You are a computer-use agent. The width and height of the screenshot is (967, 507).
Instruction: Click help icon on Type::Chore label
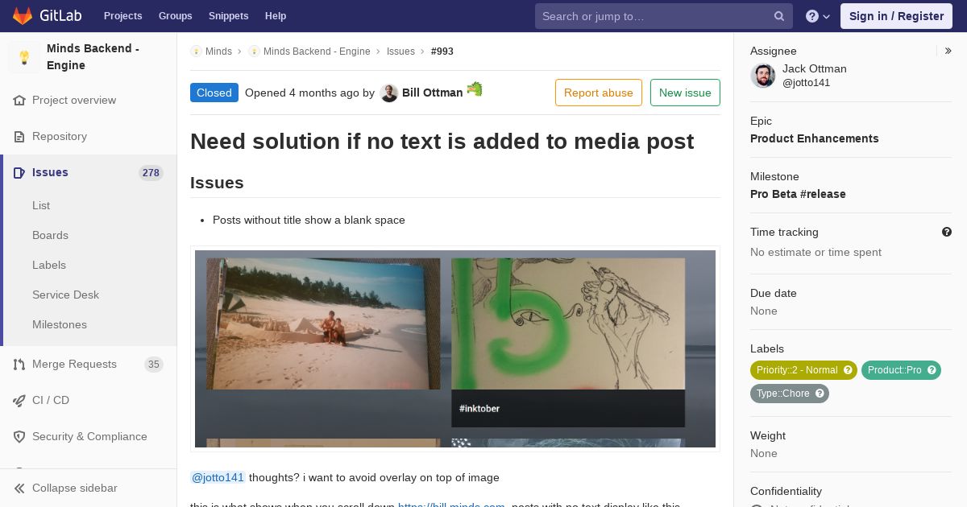820,394
